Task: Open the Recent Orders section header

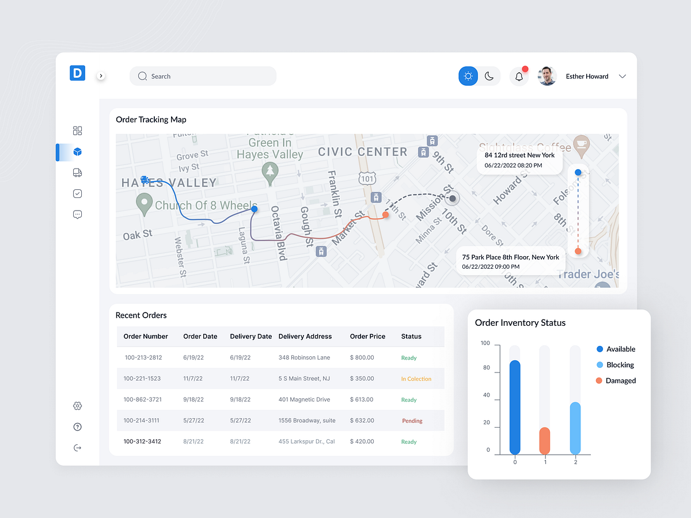Action: [141, 315]
